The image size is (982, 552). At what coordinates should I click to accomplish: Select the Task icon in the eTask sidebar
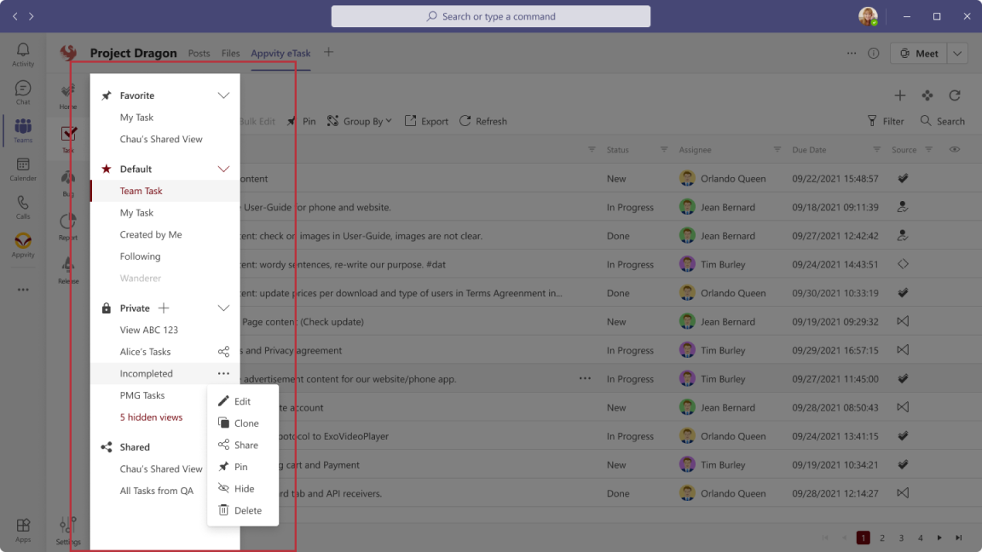(68, 134)
